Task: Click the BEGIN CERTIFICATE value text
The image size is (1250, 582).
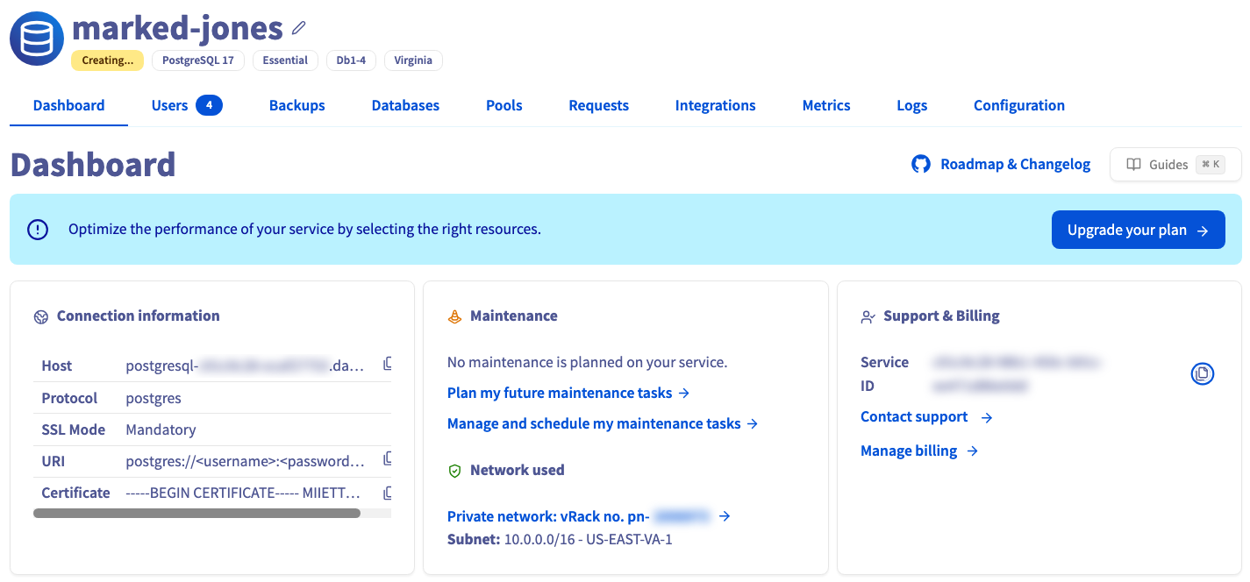Action: pos(243,493)
